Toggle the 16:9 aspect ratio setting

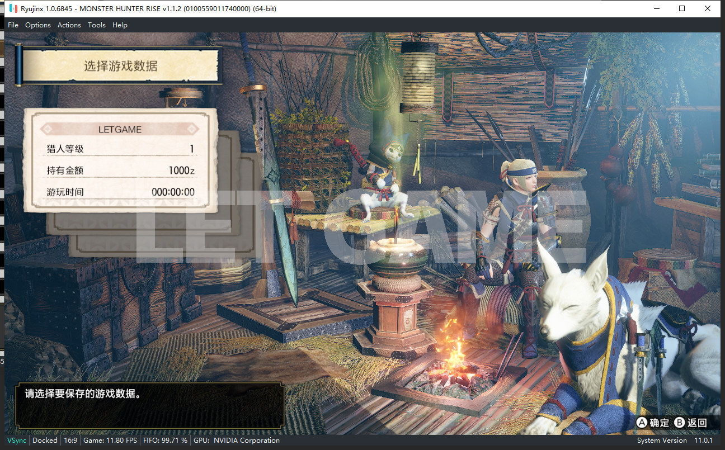(70, 440)
